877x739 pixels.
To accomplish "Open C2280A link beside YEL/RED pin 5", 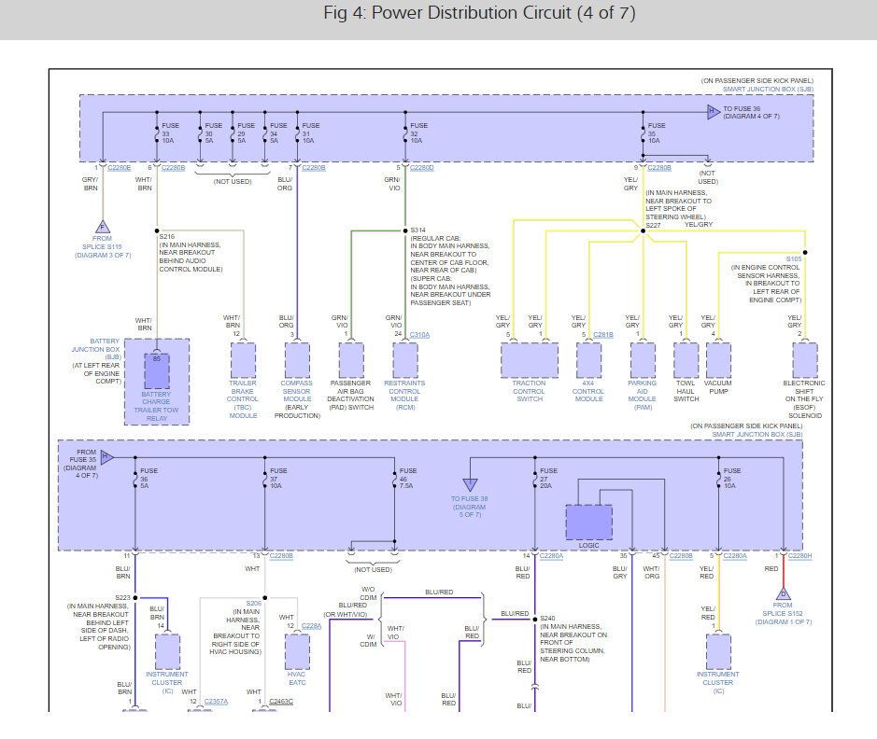I will [735, 556].
